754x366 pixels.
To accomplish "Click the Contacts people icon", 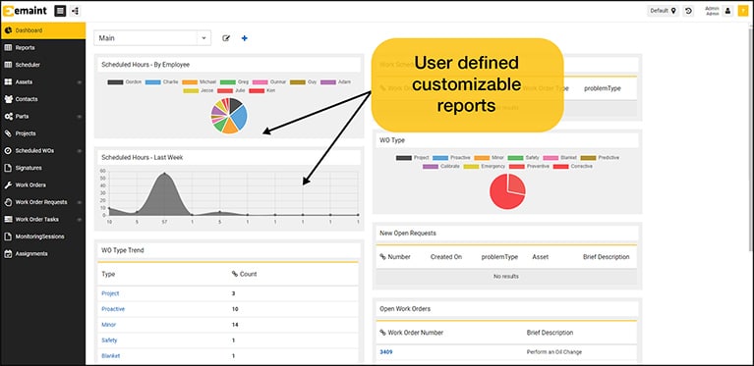I will click(8, 99).
